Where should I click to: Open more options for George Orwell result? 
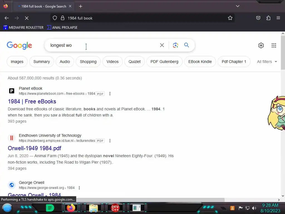point(79,188)
